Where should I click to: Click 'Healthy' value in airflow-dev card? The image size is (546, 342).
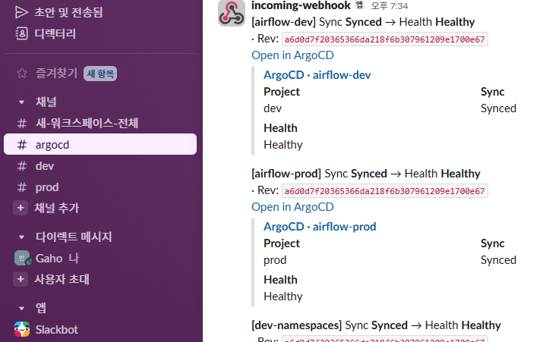[283, 145]
